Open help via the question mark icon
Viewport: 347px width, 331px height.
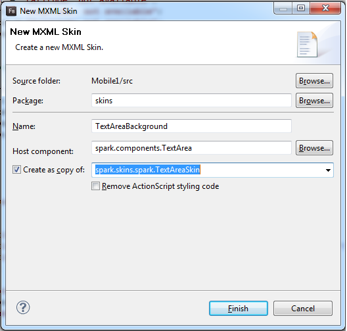[23, 307]
